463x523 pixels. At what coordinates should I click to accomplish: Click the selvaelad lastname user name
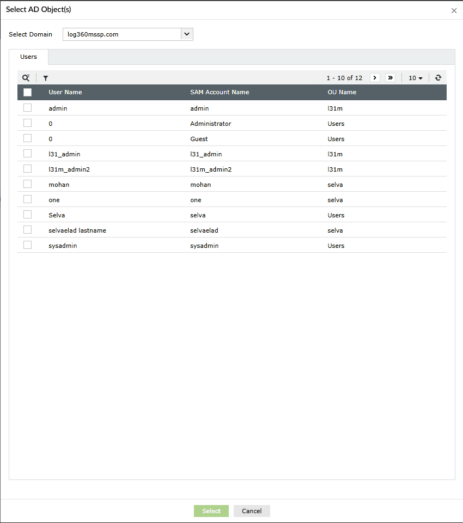click(x=77, y=230)
